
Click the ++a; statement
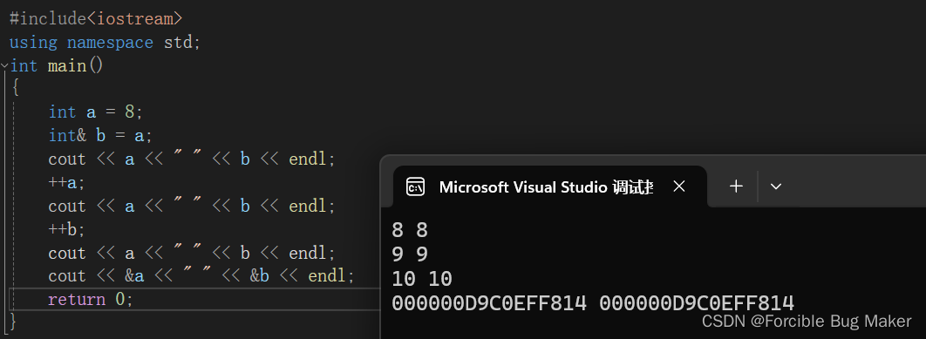point(67,182)
